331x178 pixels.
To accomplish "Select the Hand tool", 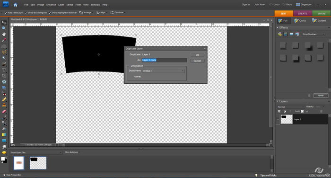I will pos(4,34).
